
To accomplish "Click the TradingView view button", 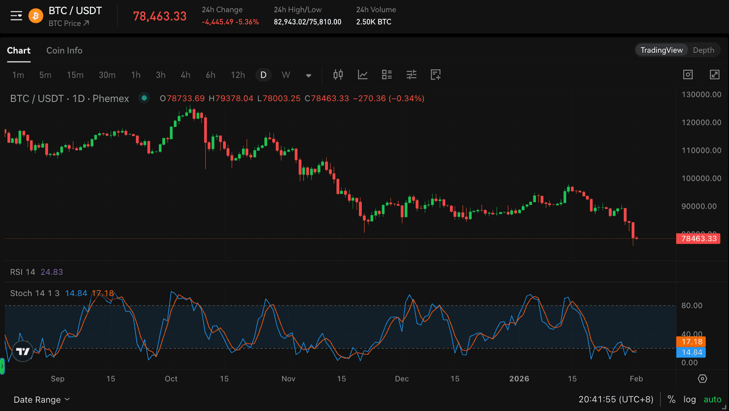I will (661, 50).
